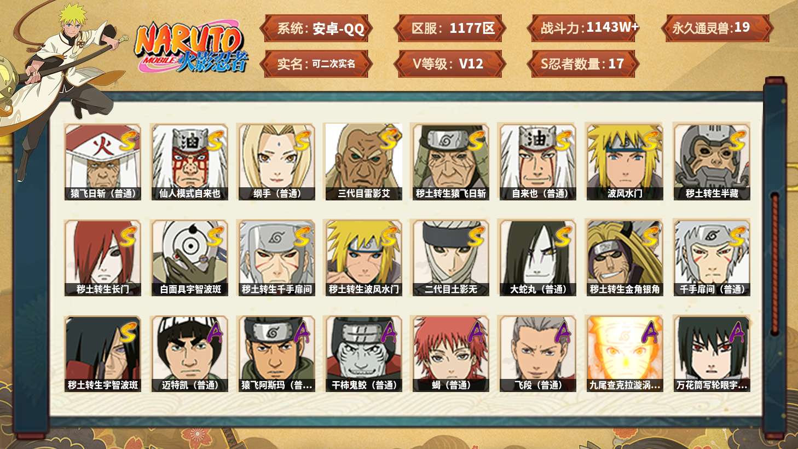The height and width of the screenshot is (449, 798).
Task: Click the 迈特凯(普通) A-rank portrait
Action: [189, 354]
